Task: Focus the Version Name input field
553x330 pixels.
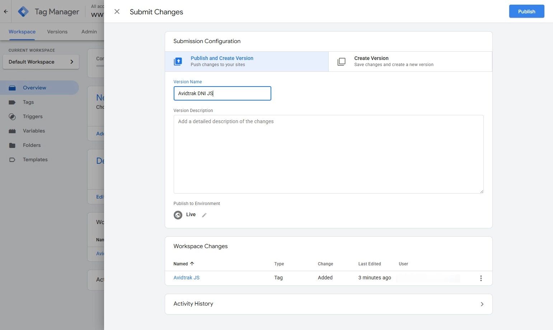Action: 222,93
